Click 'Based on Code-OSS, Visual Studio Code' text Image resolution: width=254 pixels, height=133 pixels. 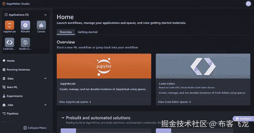pyautogui.click(x=187, y=88)
